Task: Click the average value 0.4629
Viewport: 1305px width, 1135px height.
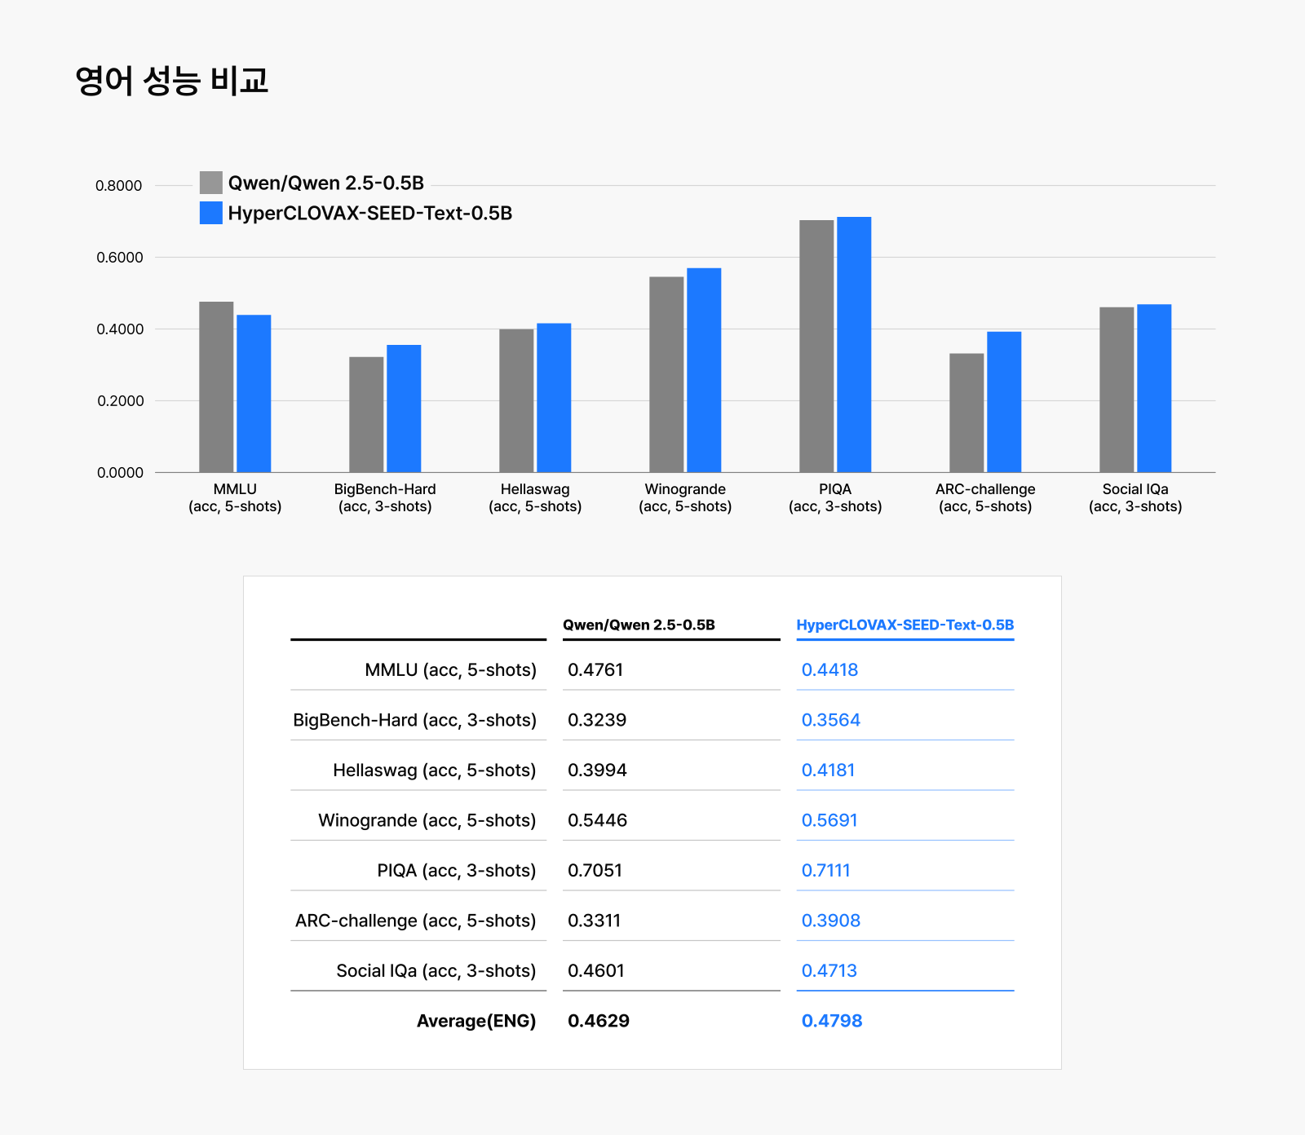Action: pyautogui.click(x=599, y=1022)
